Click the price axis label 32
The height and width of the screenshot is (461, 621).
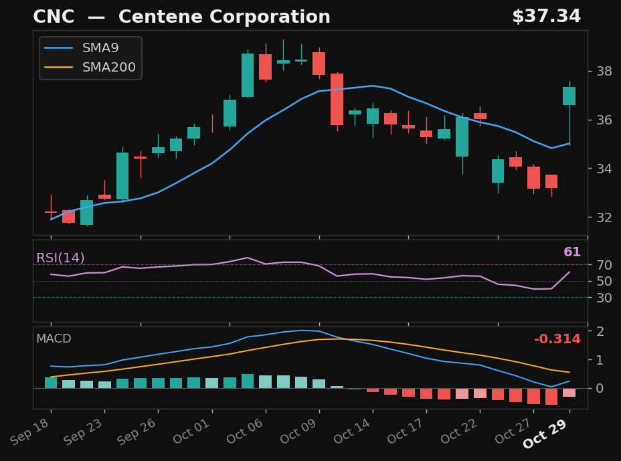pyautogui.click(x=604, y=217)
